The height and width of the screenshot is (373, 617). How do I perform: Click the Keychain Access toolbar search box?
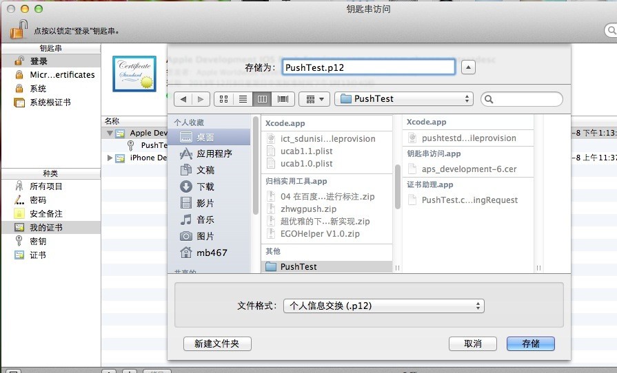pyautogui.click(x=611, y=30)
